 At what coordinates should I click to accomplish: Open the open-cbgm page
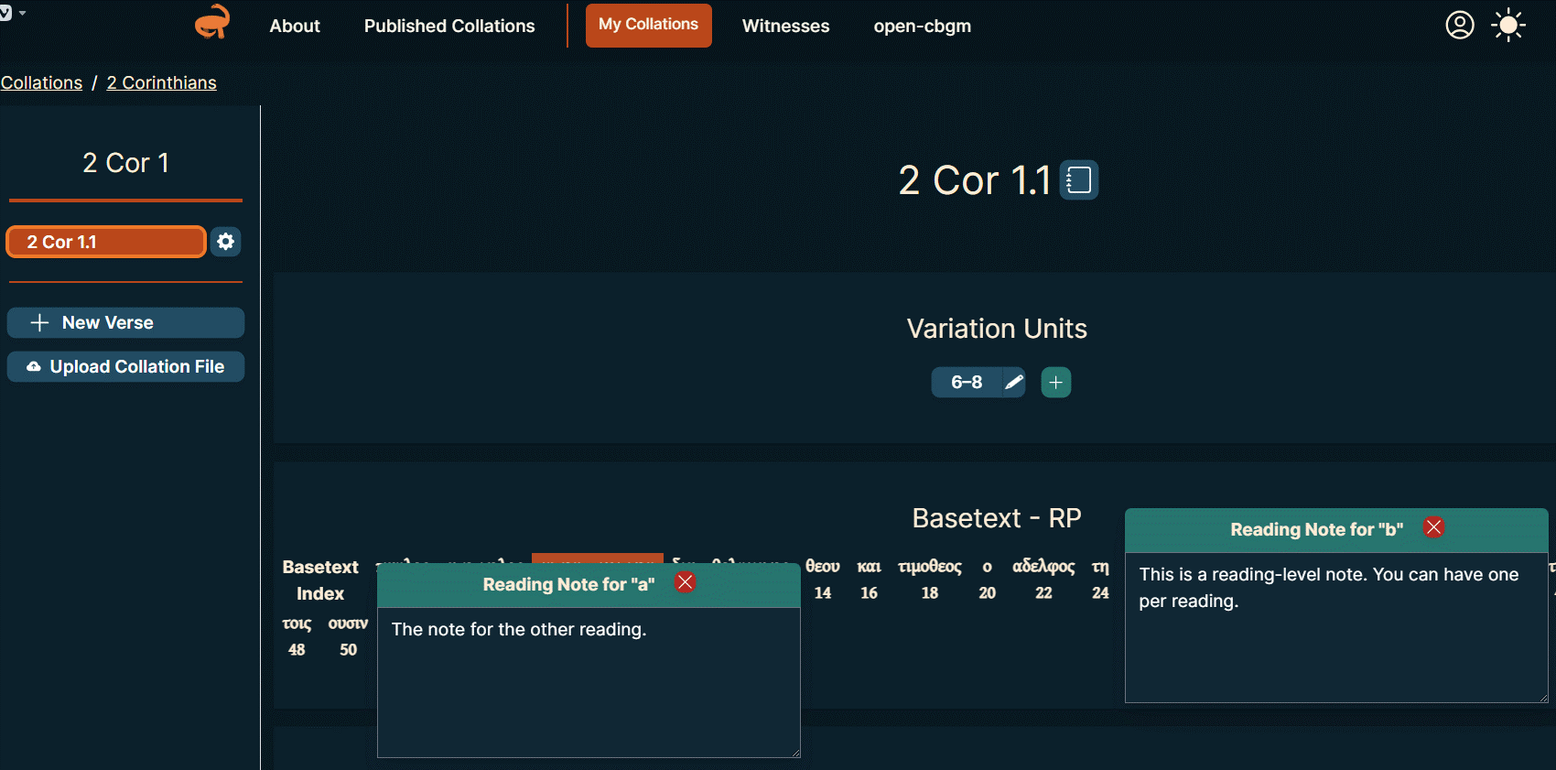click(922, 26)
